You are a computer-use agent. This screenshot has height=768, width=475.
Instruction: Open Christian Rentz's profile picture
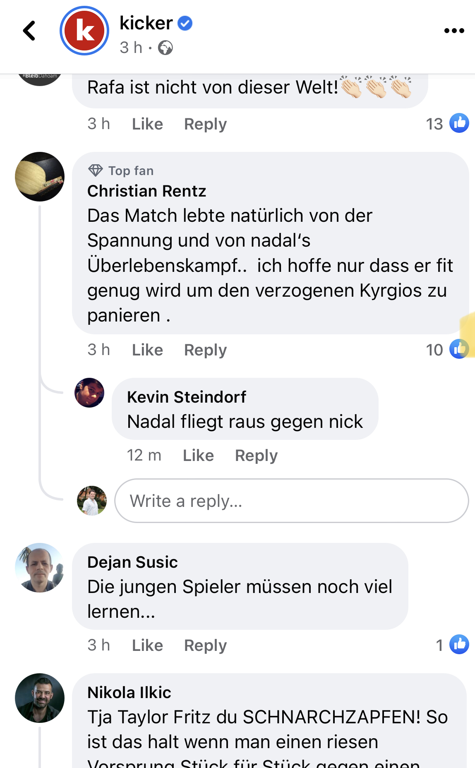[40, 177]
